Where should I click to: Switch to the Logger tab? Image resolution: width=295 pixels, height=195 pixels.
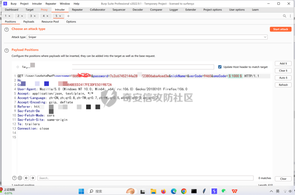[x=174, y=10]
